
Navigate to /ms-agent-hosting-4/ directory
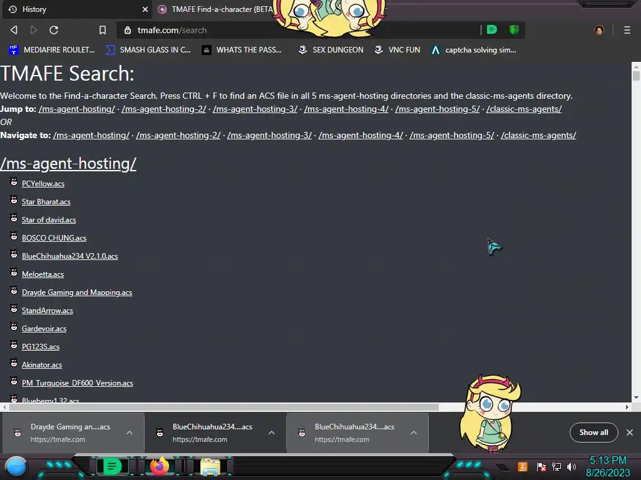[x=361, y=135]
